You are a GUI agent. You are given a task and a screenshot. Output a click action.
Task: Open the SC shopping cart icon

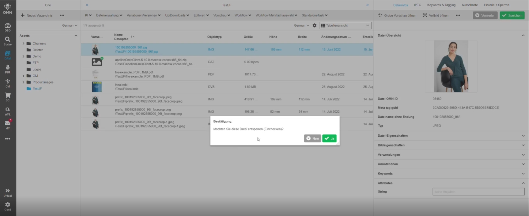coord(8,97)
